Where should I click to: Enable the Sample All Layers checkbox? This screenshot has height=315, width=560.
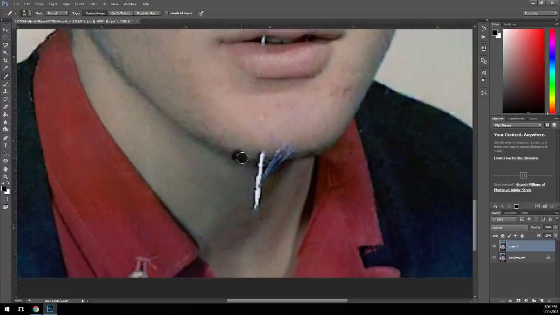click(166, 13)
